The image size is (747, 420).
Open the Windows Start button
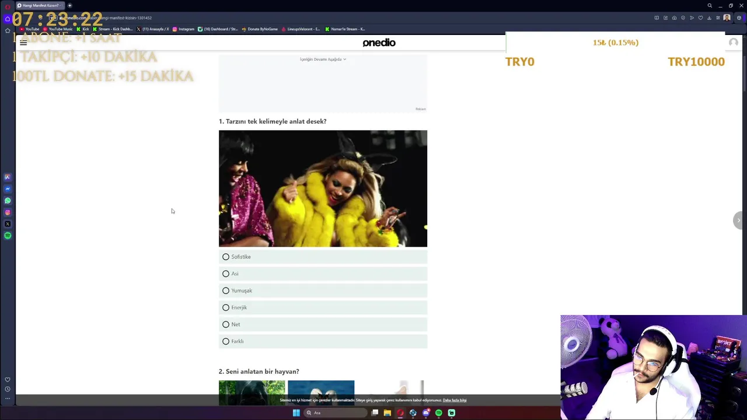pos(296,413)
